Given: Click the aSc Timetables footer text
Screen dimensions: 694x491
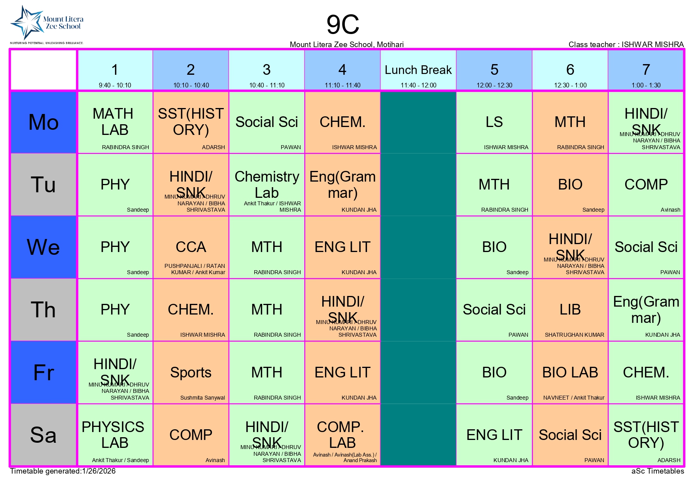Looking at the screenshot, I should tap(658, 471).
